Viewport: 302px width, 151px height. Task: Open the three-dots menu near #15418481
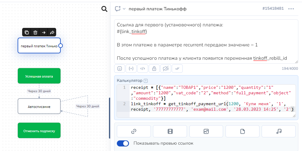(x=291, y=9)
